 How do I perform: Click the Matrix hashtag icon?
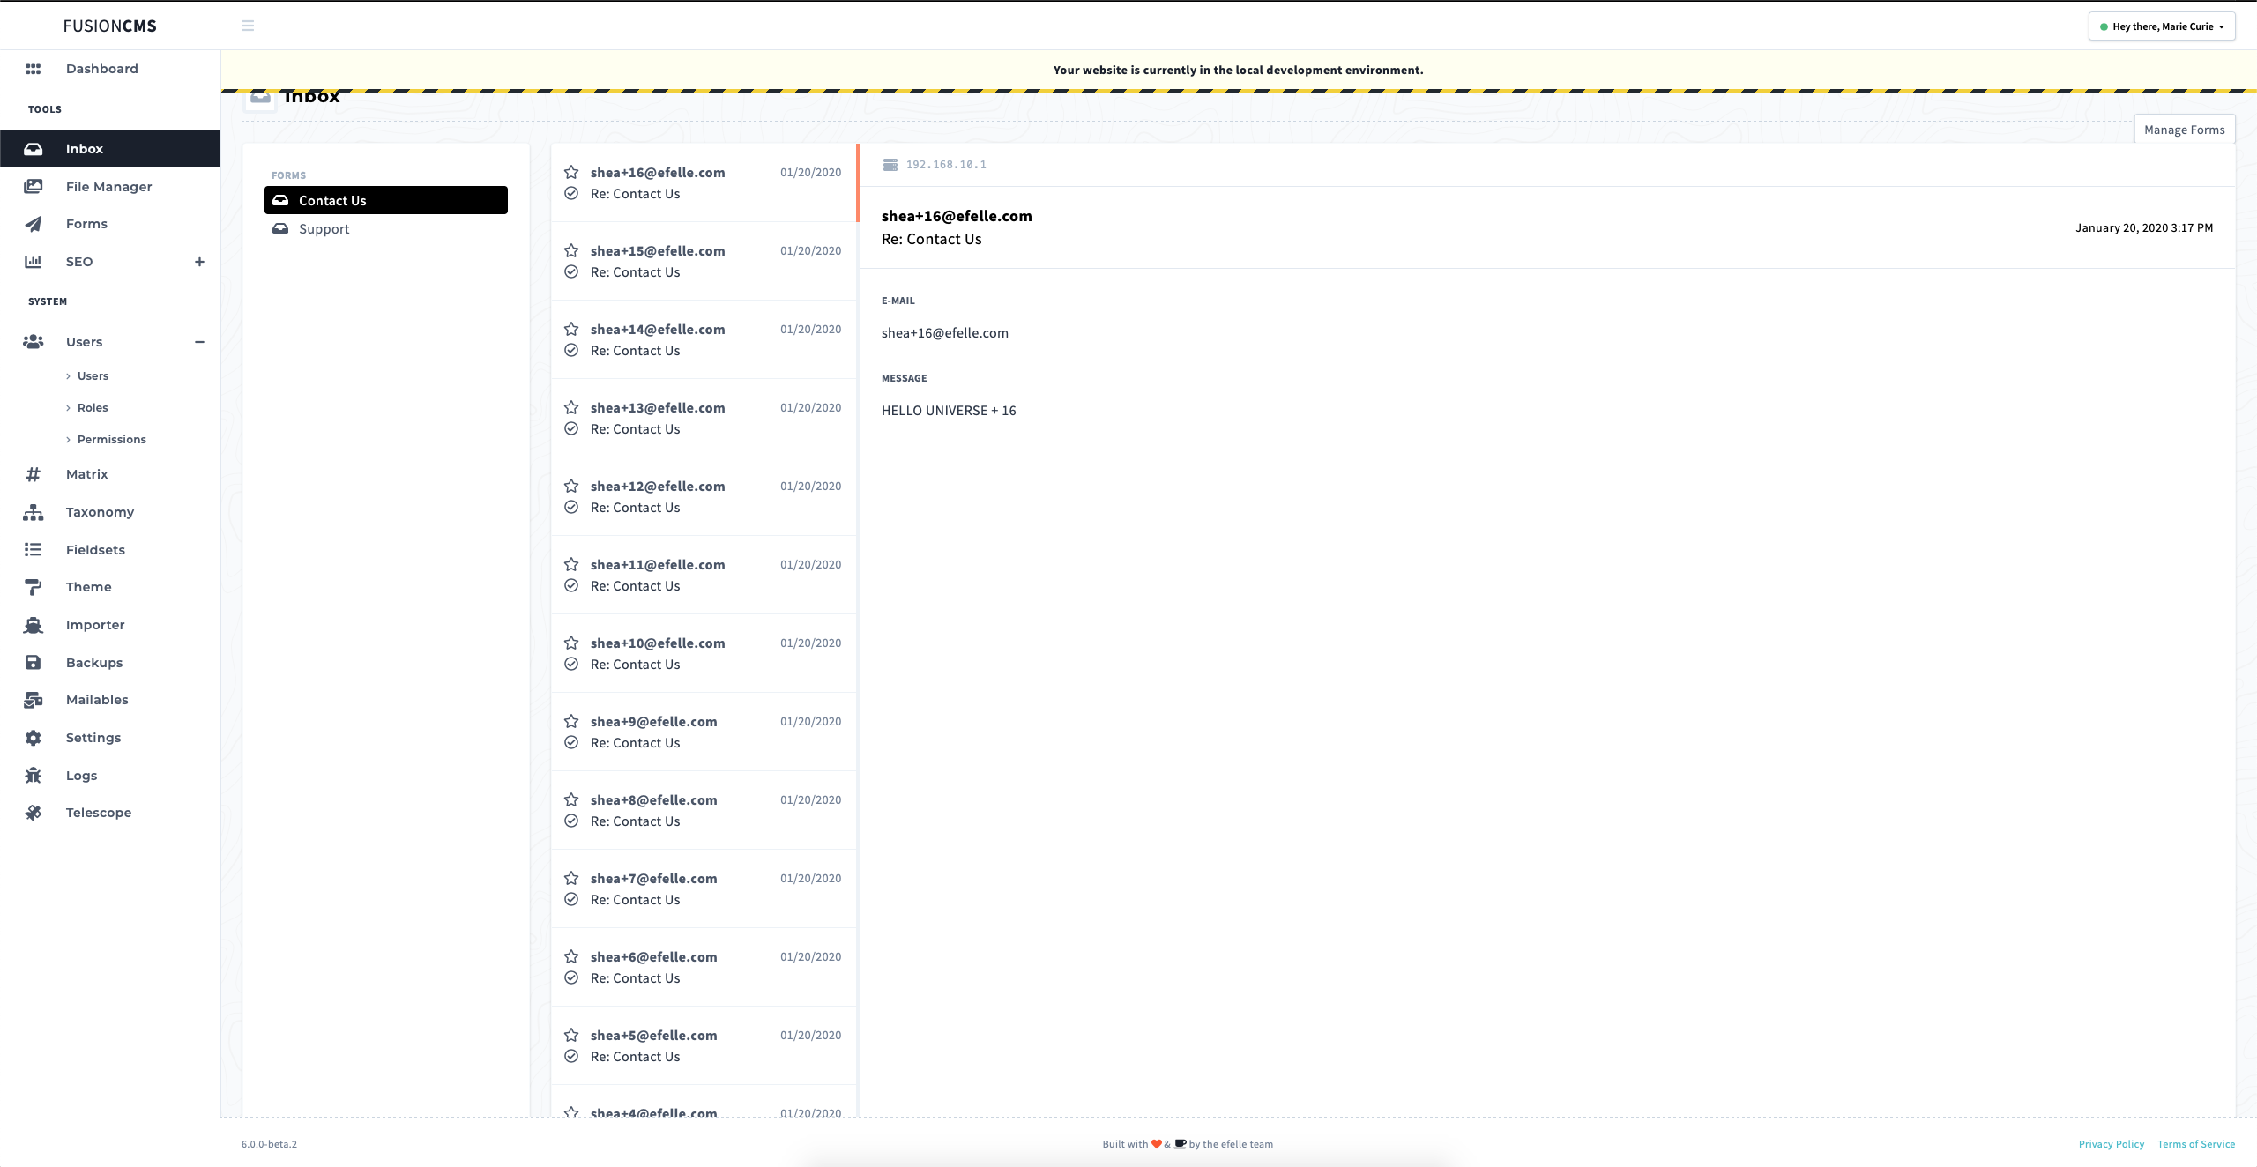pos(34,474)
